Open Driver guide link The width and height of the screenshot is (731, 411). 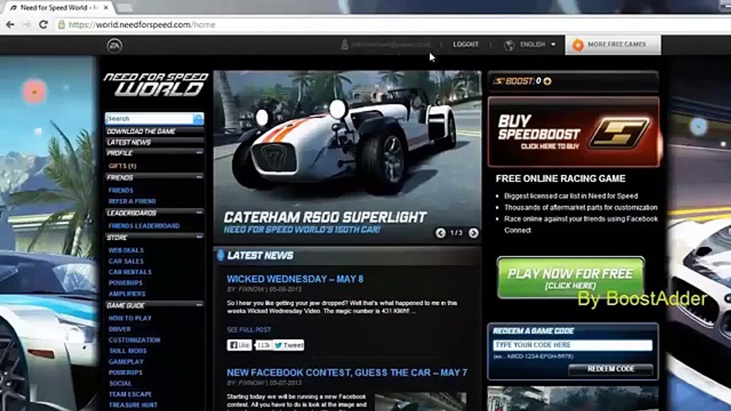pos(119,329)
